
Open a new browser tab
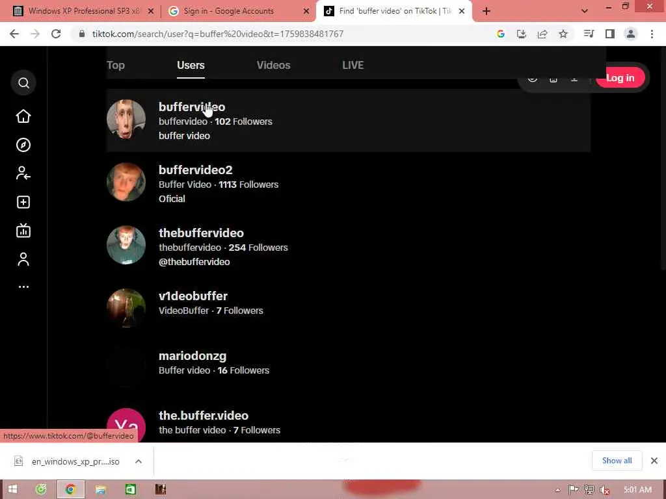pos(486,11)
